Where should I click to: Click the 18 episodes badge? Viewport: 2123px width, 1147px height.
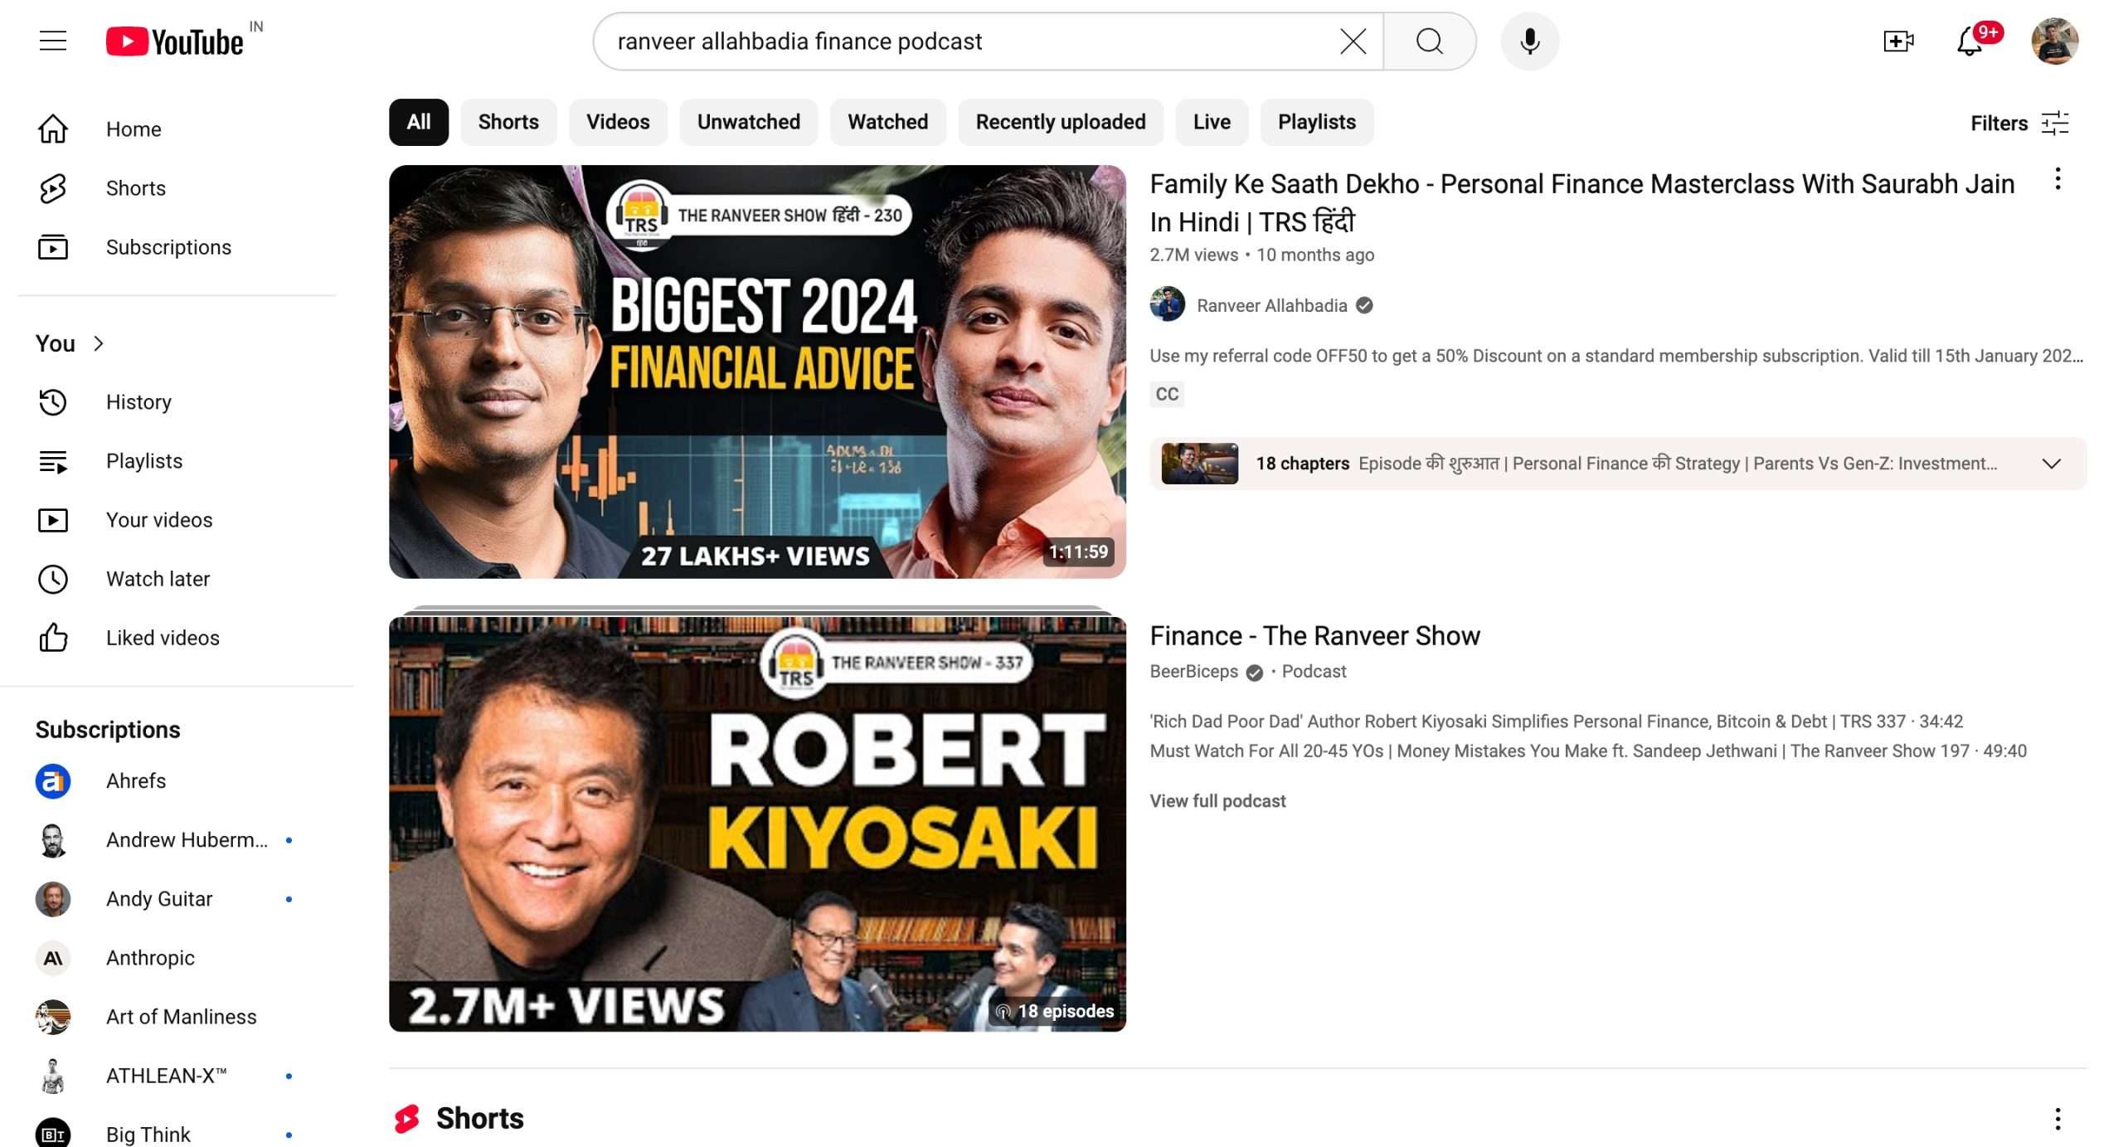(1055, 1011)
